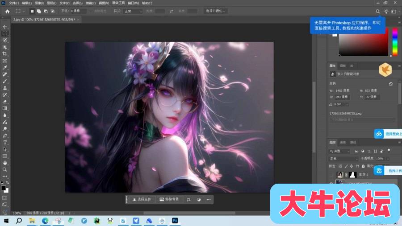Select the Pen tool

[x=4, y=136]
